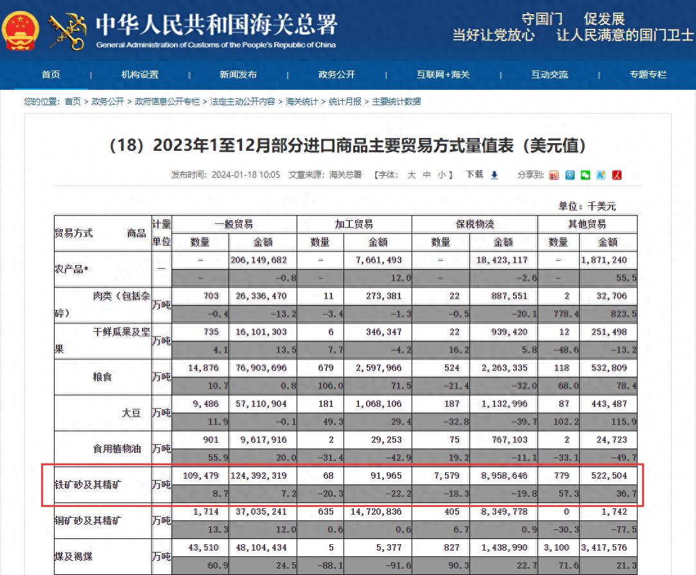
Task: Share via the Renren red icon
Action: coord(617,175)
